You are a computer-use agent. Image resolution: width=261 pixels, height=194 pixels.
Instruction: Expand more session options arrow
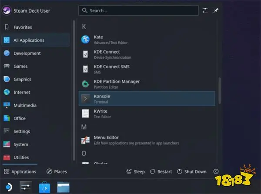click(216, 172)
